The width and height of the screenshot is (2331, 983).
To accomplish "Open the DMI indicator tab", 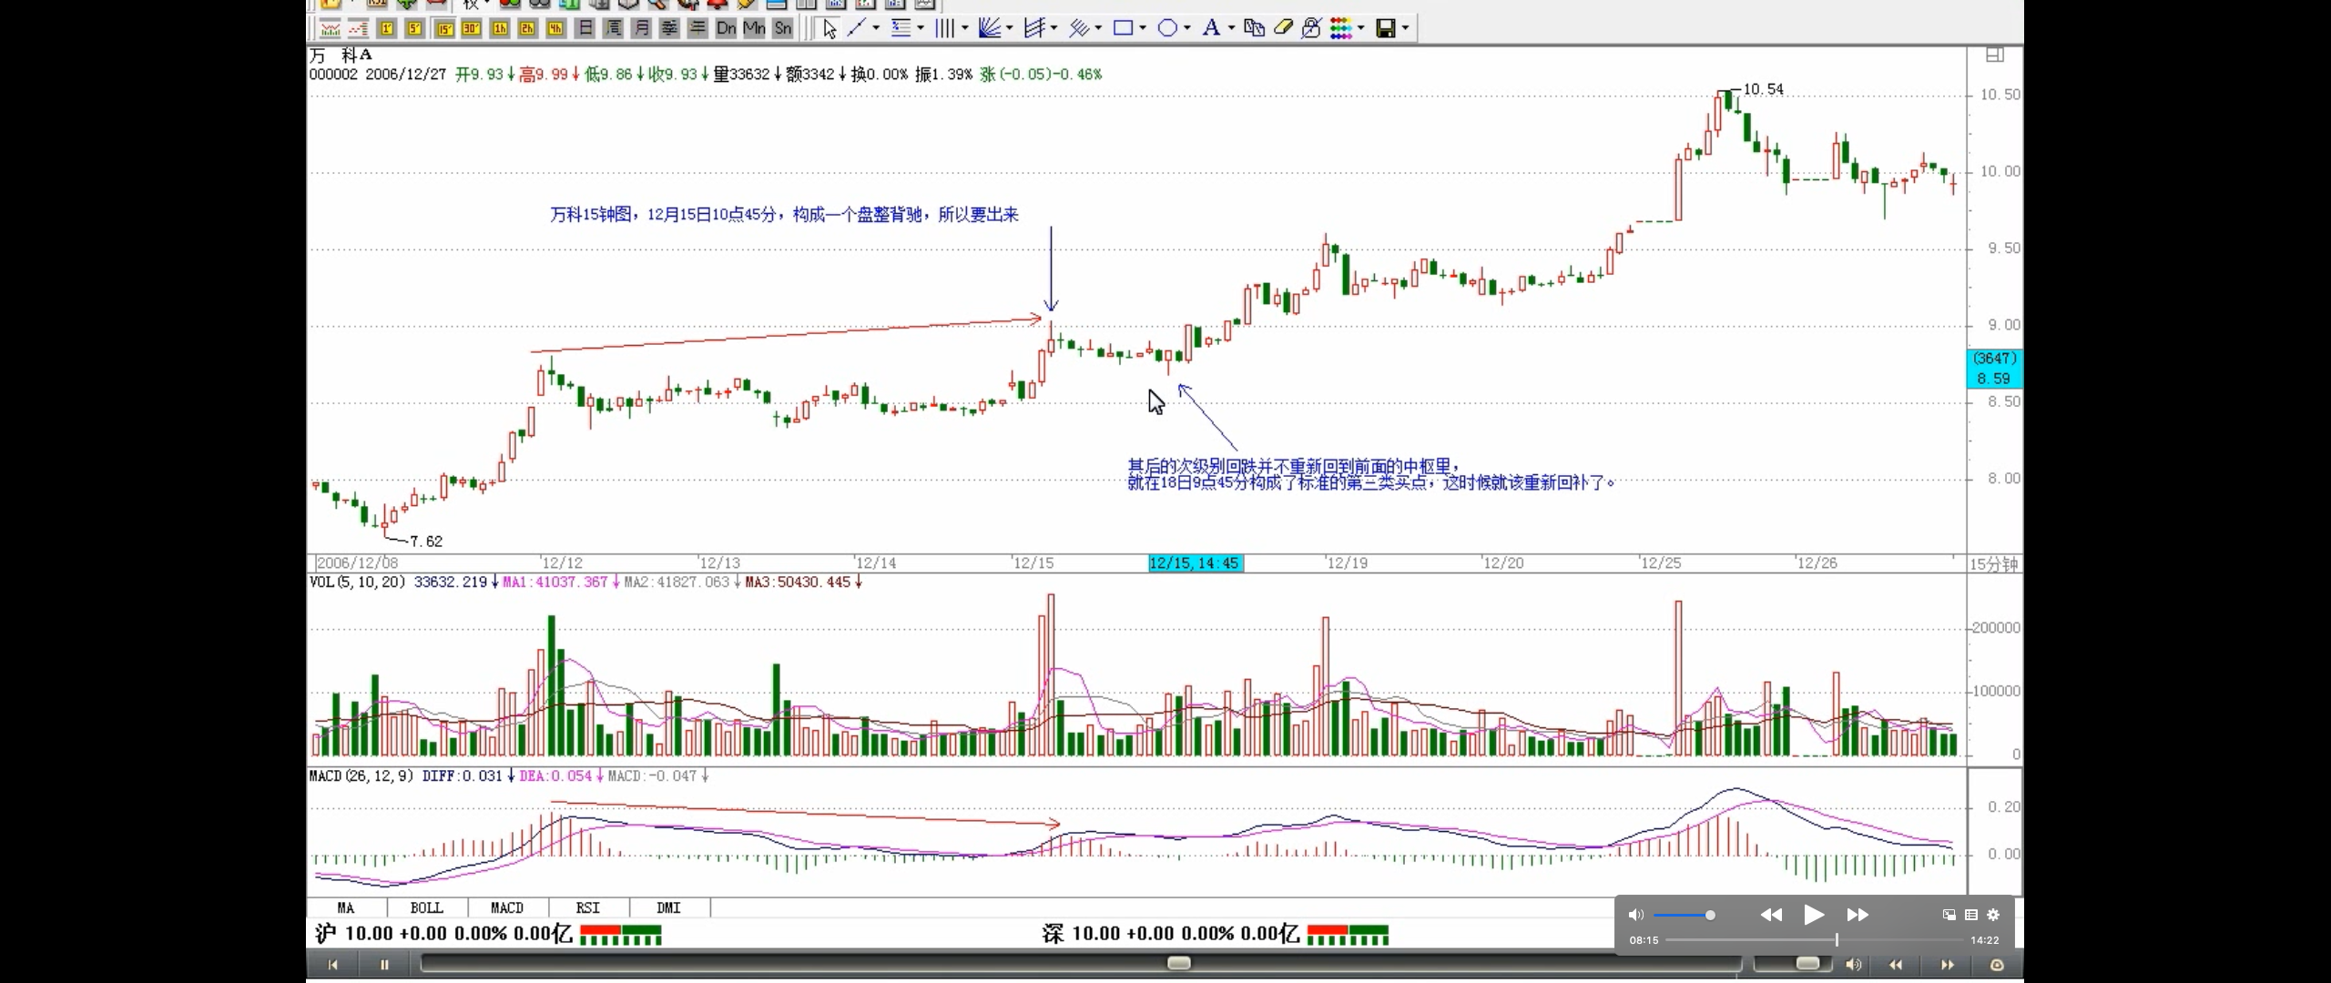I will 668,907.
